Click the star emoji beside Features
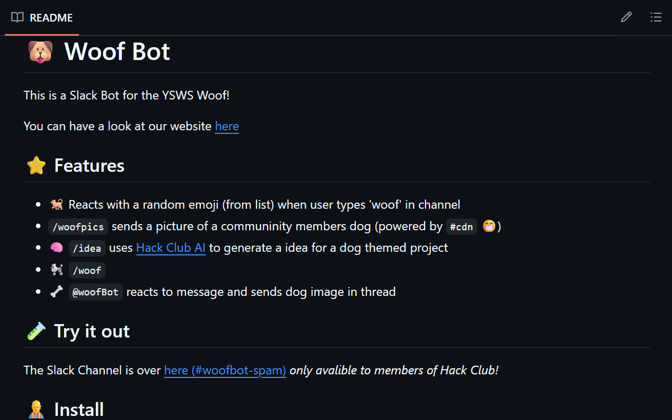 click(x=36, y=166)
